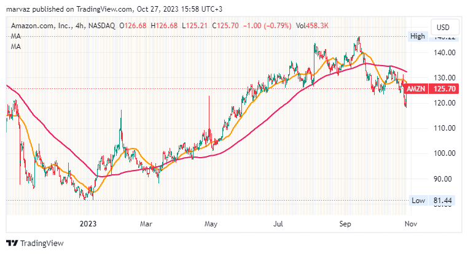Select the first MA indicator label

point(16,36)
